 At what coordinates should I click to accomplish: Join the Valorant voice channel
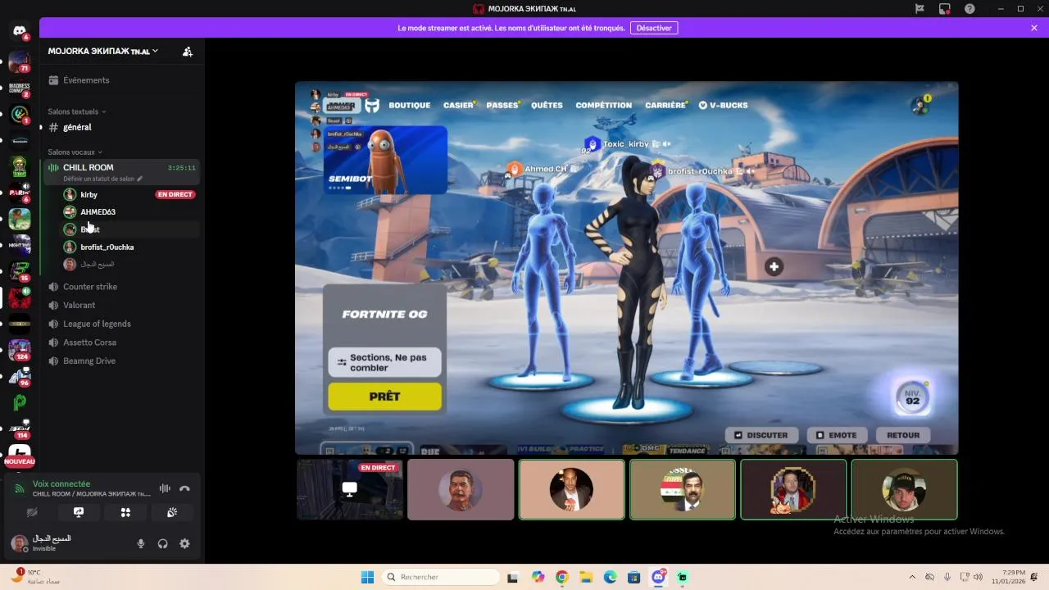[x=120, y=305]
